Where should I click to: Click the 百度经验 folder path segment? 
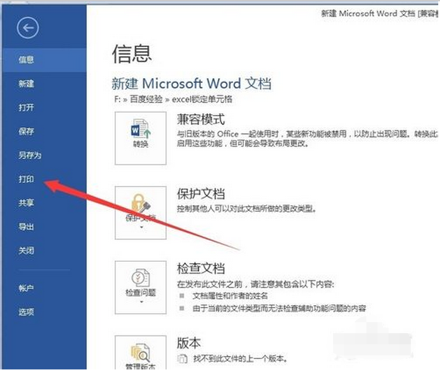pyautogui.click(x=146, y=99)
